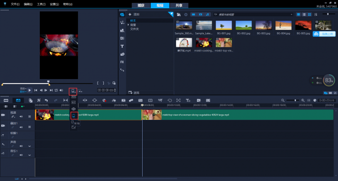Click the blue cloud upload button
The image size is (338, 181).
coord(324,34)
